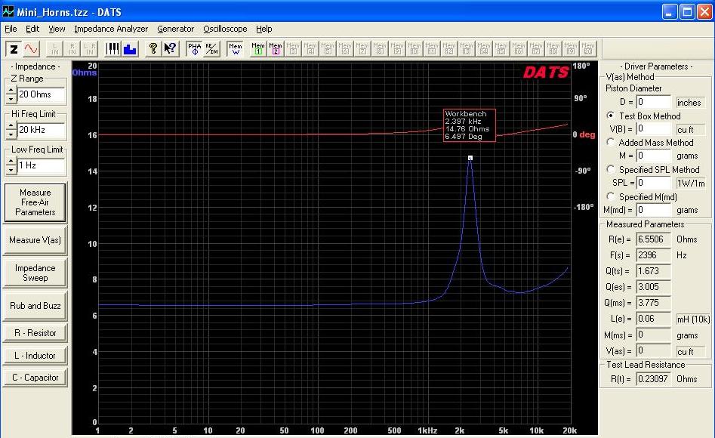Click the L IN left input icon
Viewport: 715px width, 438px height.
[54, 49]
